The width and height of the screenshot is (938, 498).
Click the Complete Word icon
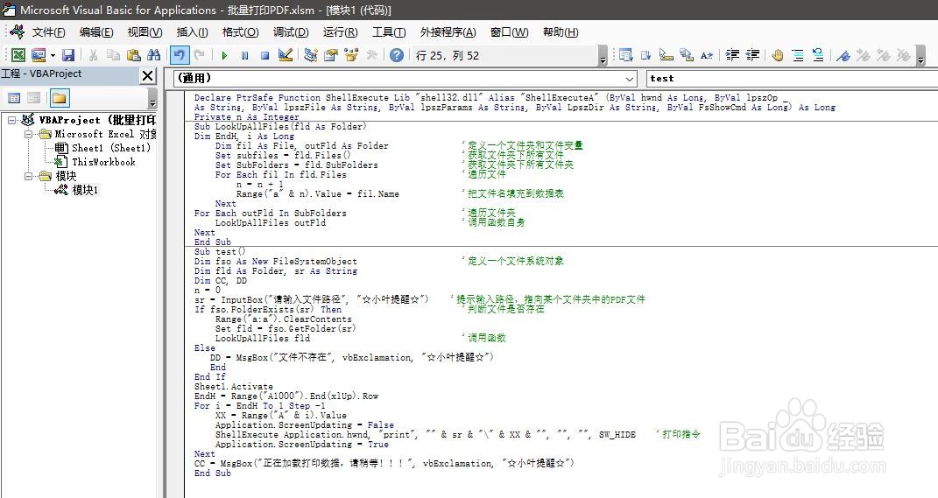tap(707, 55)
